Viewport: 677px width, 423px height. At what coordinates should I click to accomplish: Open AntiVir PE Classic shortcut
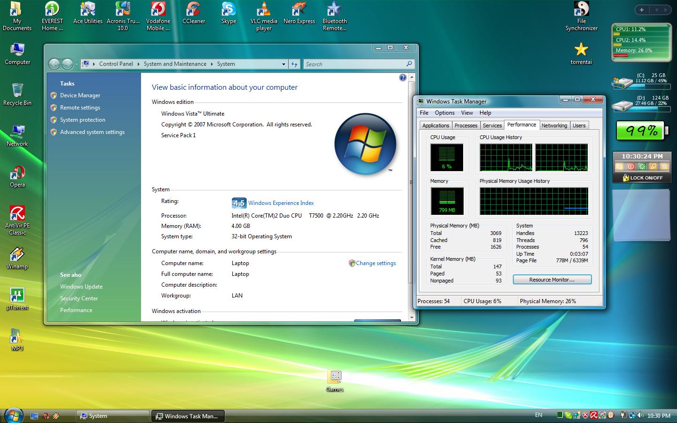17,220
